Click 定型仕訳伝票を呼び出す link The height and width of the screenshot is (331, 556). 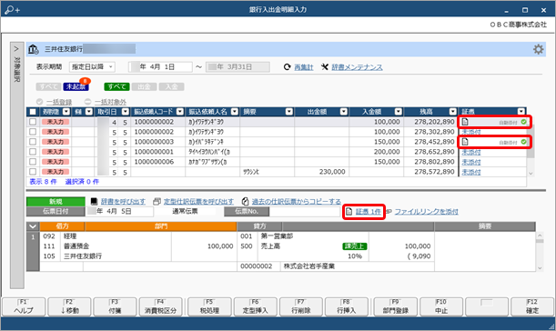coord(198,201)
